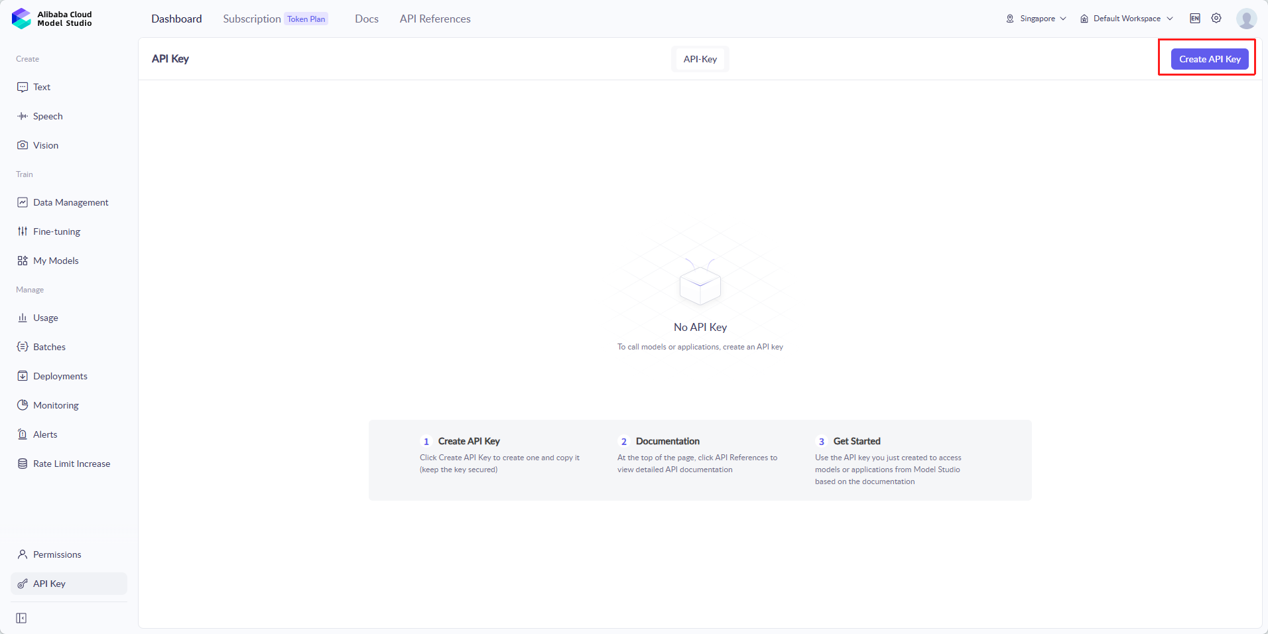Screen dimensions: 1268x634
Task: Open the Subscription tab
Action: click(x=252, y=19)
